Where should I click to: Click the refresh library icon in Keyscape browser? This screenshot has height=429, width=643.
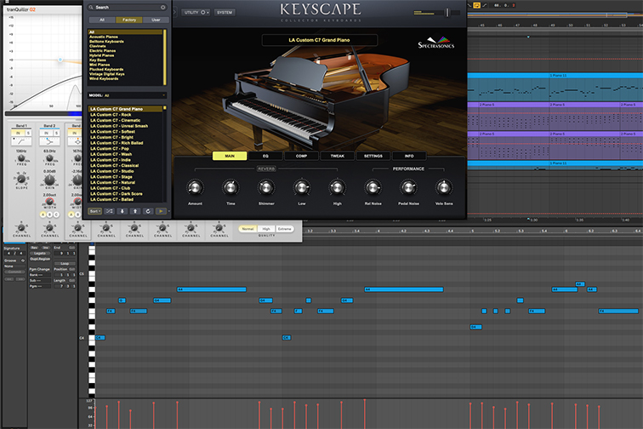148,211
